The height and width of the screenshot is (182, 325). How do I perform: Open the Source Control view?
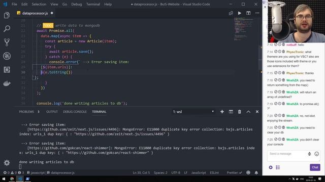coord(7,42)
